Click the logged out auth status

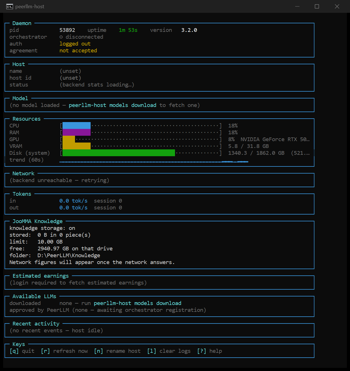[x=75, y=44]
